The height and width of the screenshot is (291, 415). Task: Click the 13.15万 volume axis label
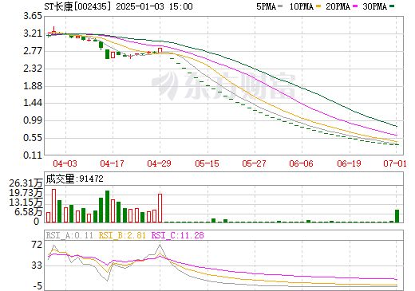pos(26,203)
